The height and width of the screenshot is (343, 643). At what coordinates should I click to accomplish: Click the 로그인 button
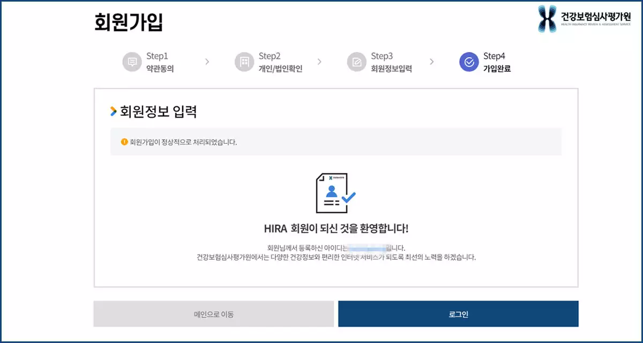tap(457, 314)
